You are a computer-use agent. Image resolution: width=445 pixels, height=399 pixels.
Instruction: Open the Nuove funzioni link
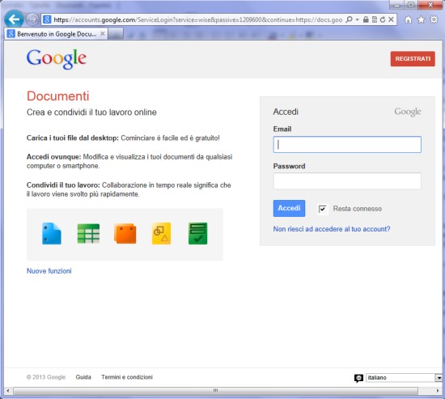point(49,271)
